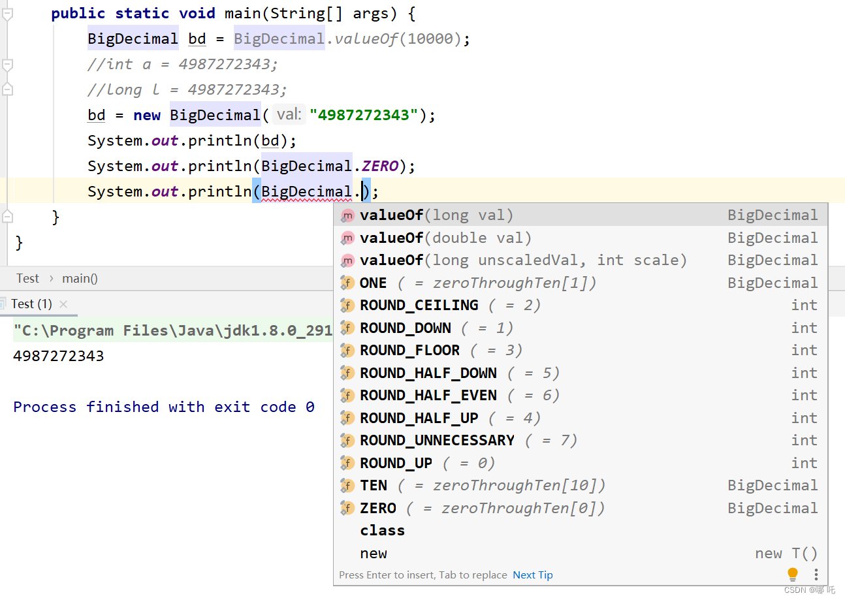This screenshot has height=600, width=845.
Task: Click Test in the breadcrumb bar
Action: tap(27, 278)
